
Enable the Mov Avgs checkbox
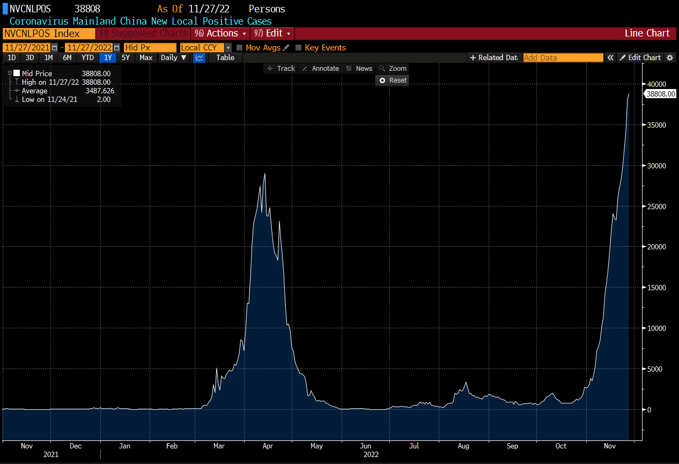coord(239,47)
